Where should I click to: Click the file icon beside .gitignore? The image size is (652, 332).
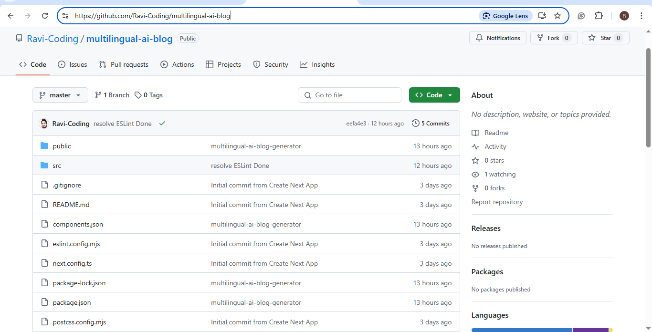(44, 185)
